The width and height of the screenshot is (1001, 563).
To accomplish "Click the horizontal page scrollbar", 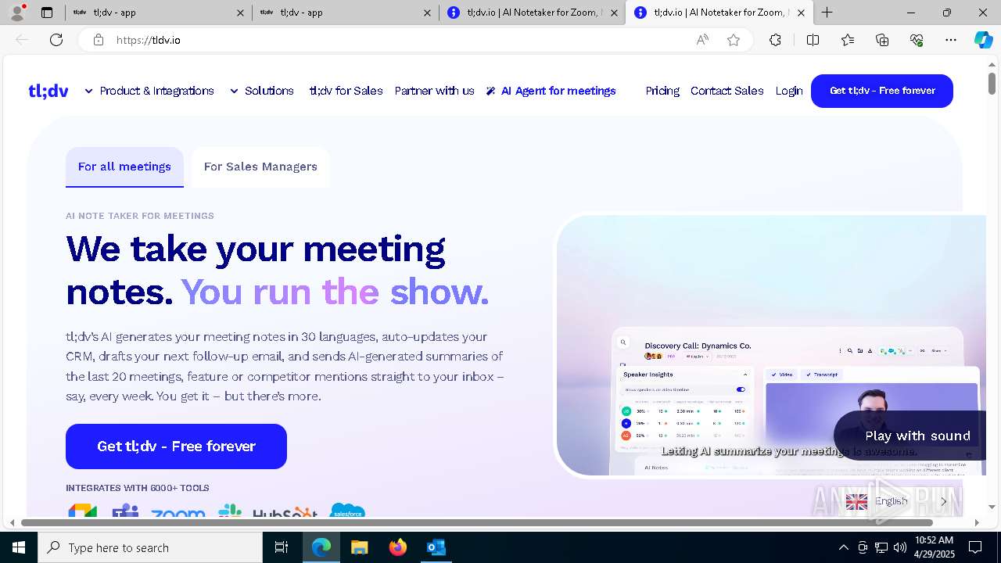I will pyautogui.click(x=477, y=522).
